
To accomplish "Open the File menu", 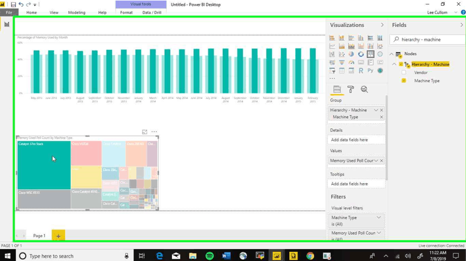I will coord(9,13).
